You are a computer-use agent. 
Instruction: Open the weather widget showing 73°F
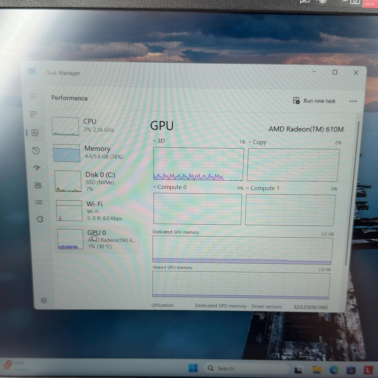tap(16, 366)
